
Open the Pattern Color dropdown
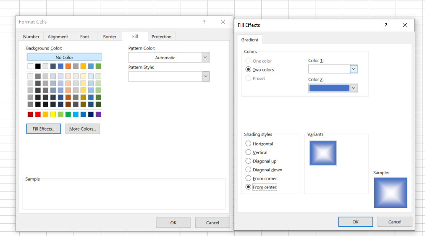coord(205,58)
